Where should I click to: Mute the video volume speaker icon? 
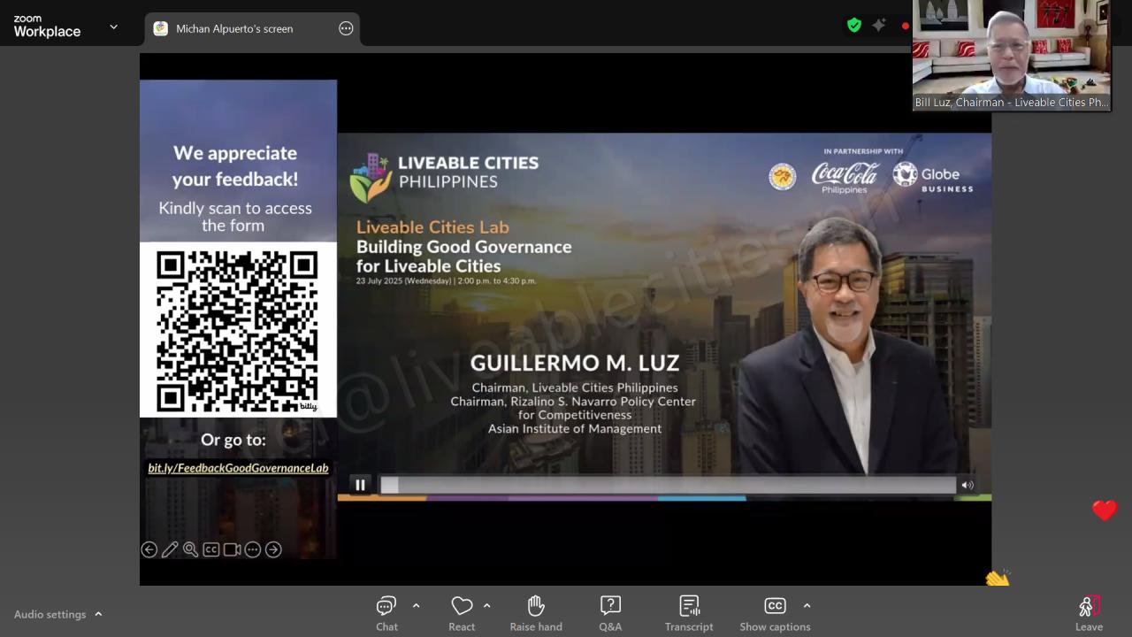[968, 485]
